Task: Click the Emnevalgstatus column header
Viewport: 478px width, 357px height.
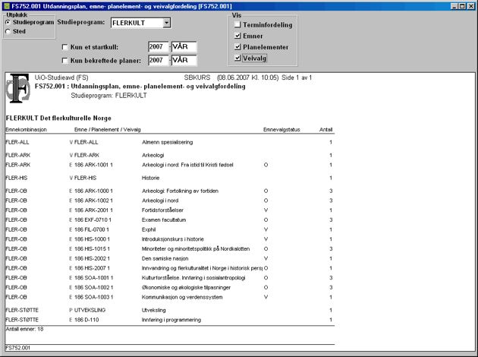Action: 281,130
